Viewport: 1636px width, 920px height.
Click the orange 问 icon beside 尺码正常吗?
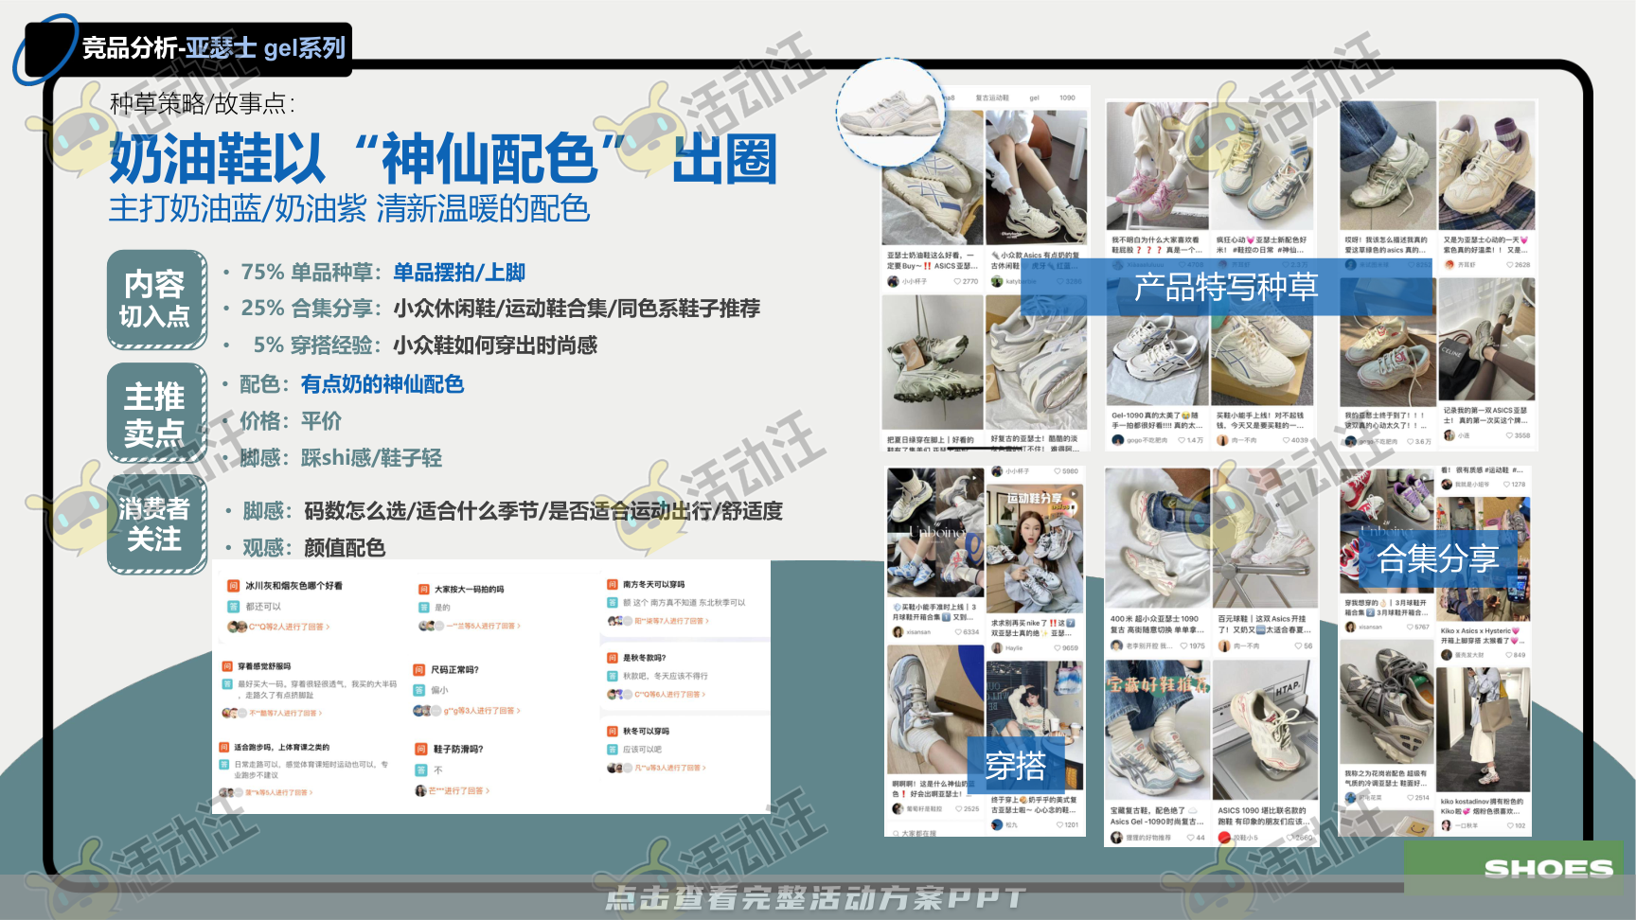point(418,669)
